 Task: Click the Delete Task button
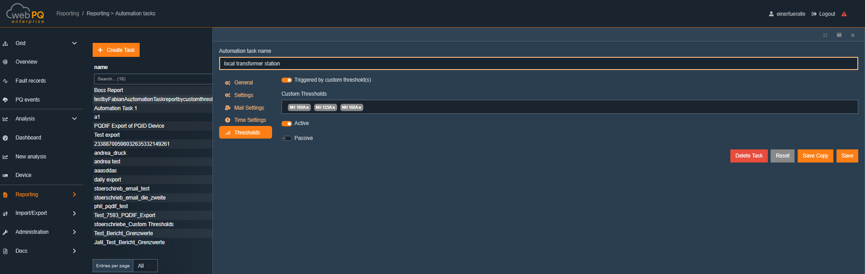pyautogui.click(x=749, y=156)
